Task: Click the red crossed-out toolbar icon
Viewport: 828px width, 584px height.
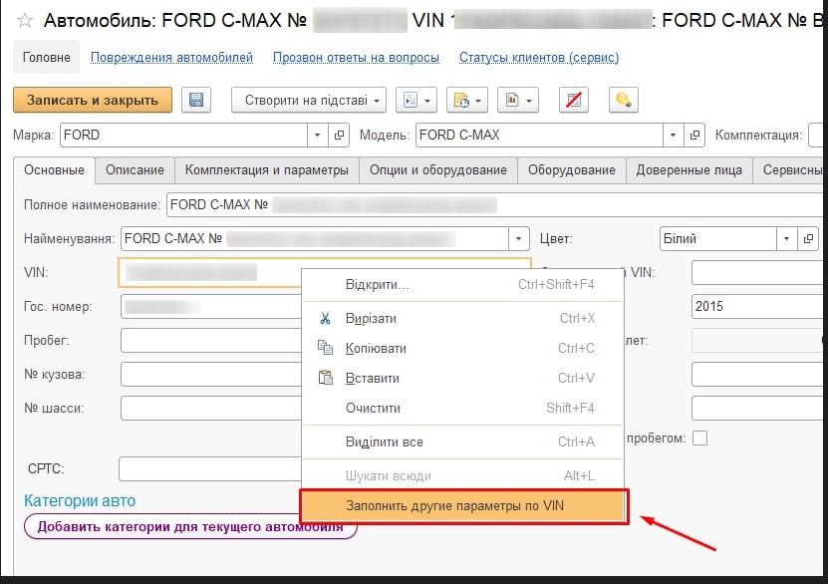Action: [x=573, y=100]
